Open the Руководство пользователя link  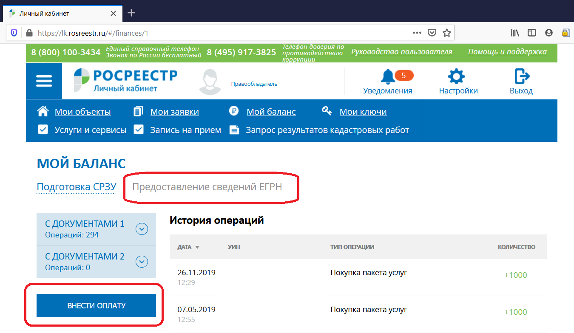pyautogui.click(x=401, y=52)
